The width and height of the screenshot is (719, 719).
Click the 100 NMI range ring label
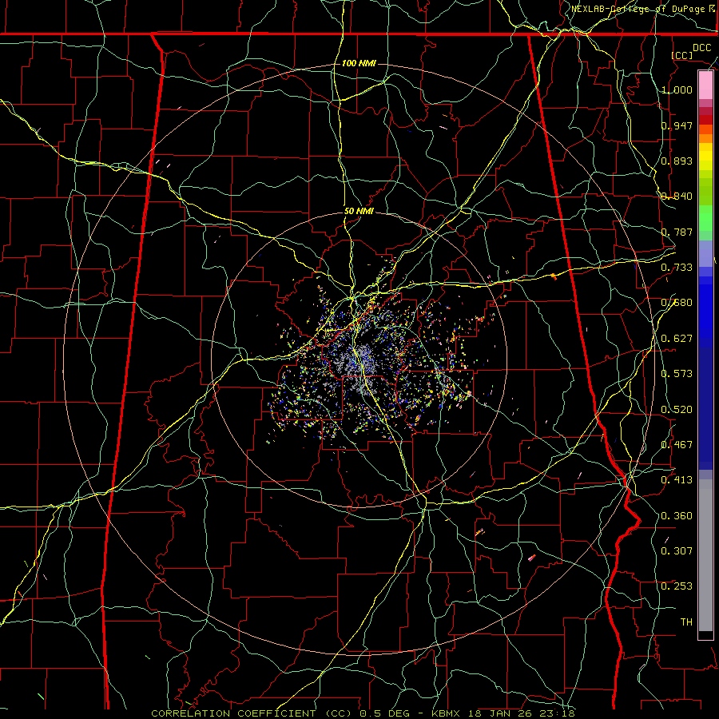coord(359,63)
